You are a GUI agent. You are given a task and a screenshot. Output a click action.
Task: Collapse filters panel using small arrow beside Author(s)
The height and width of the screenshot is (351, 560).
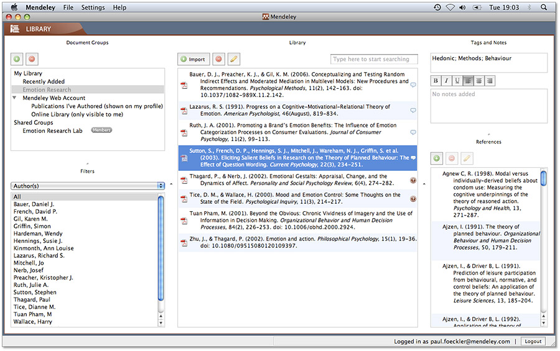pyautogui.click(x=171, y=185)
